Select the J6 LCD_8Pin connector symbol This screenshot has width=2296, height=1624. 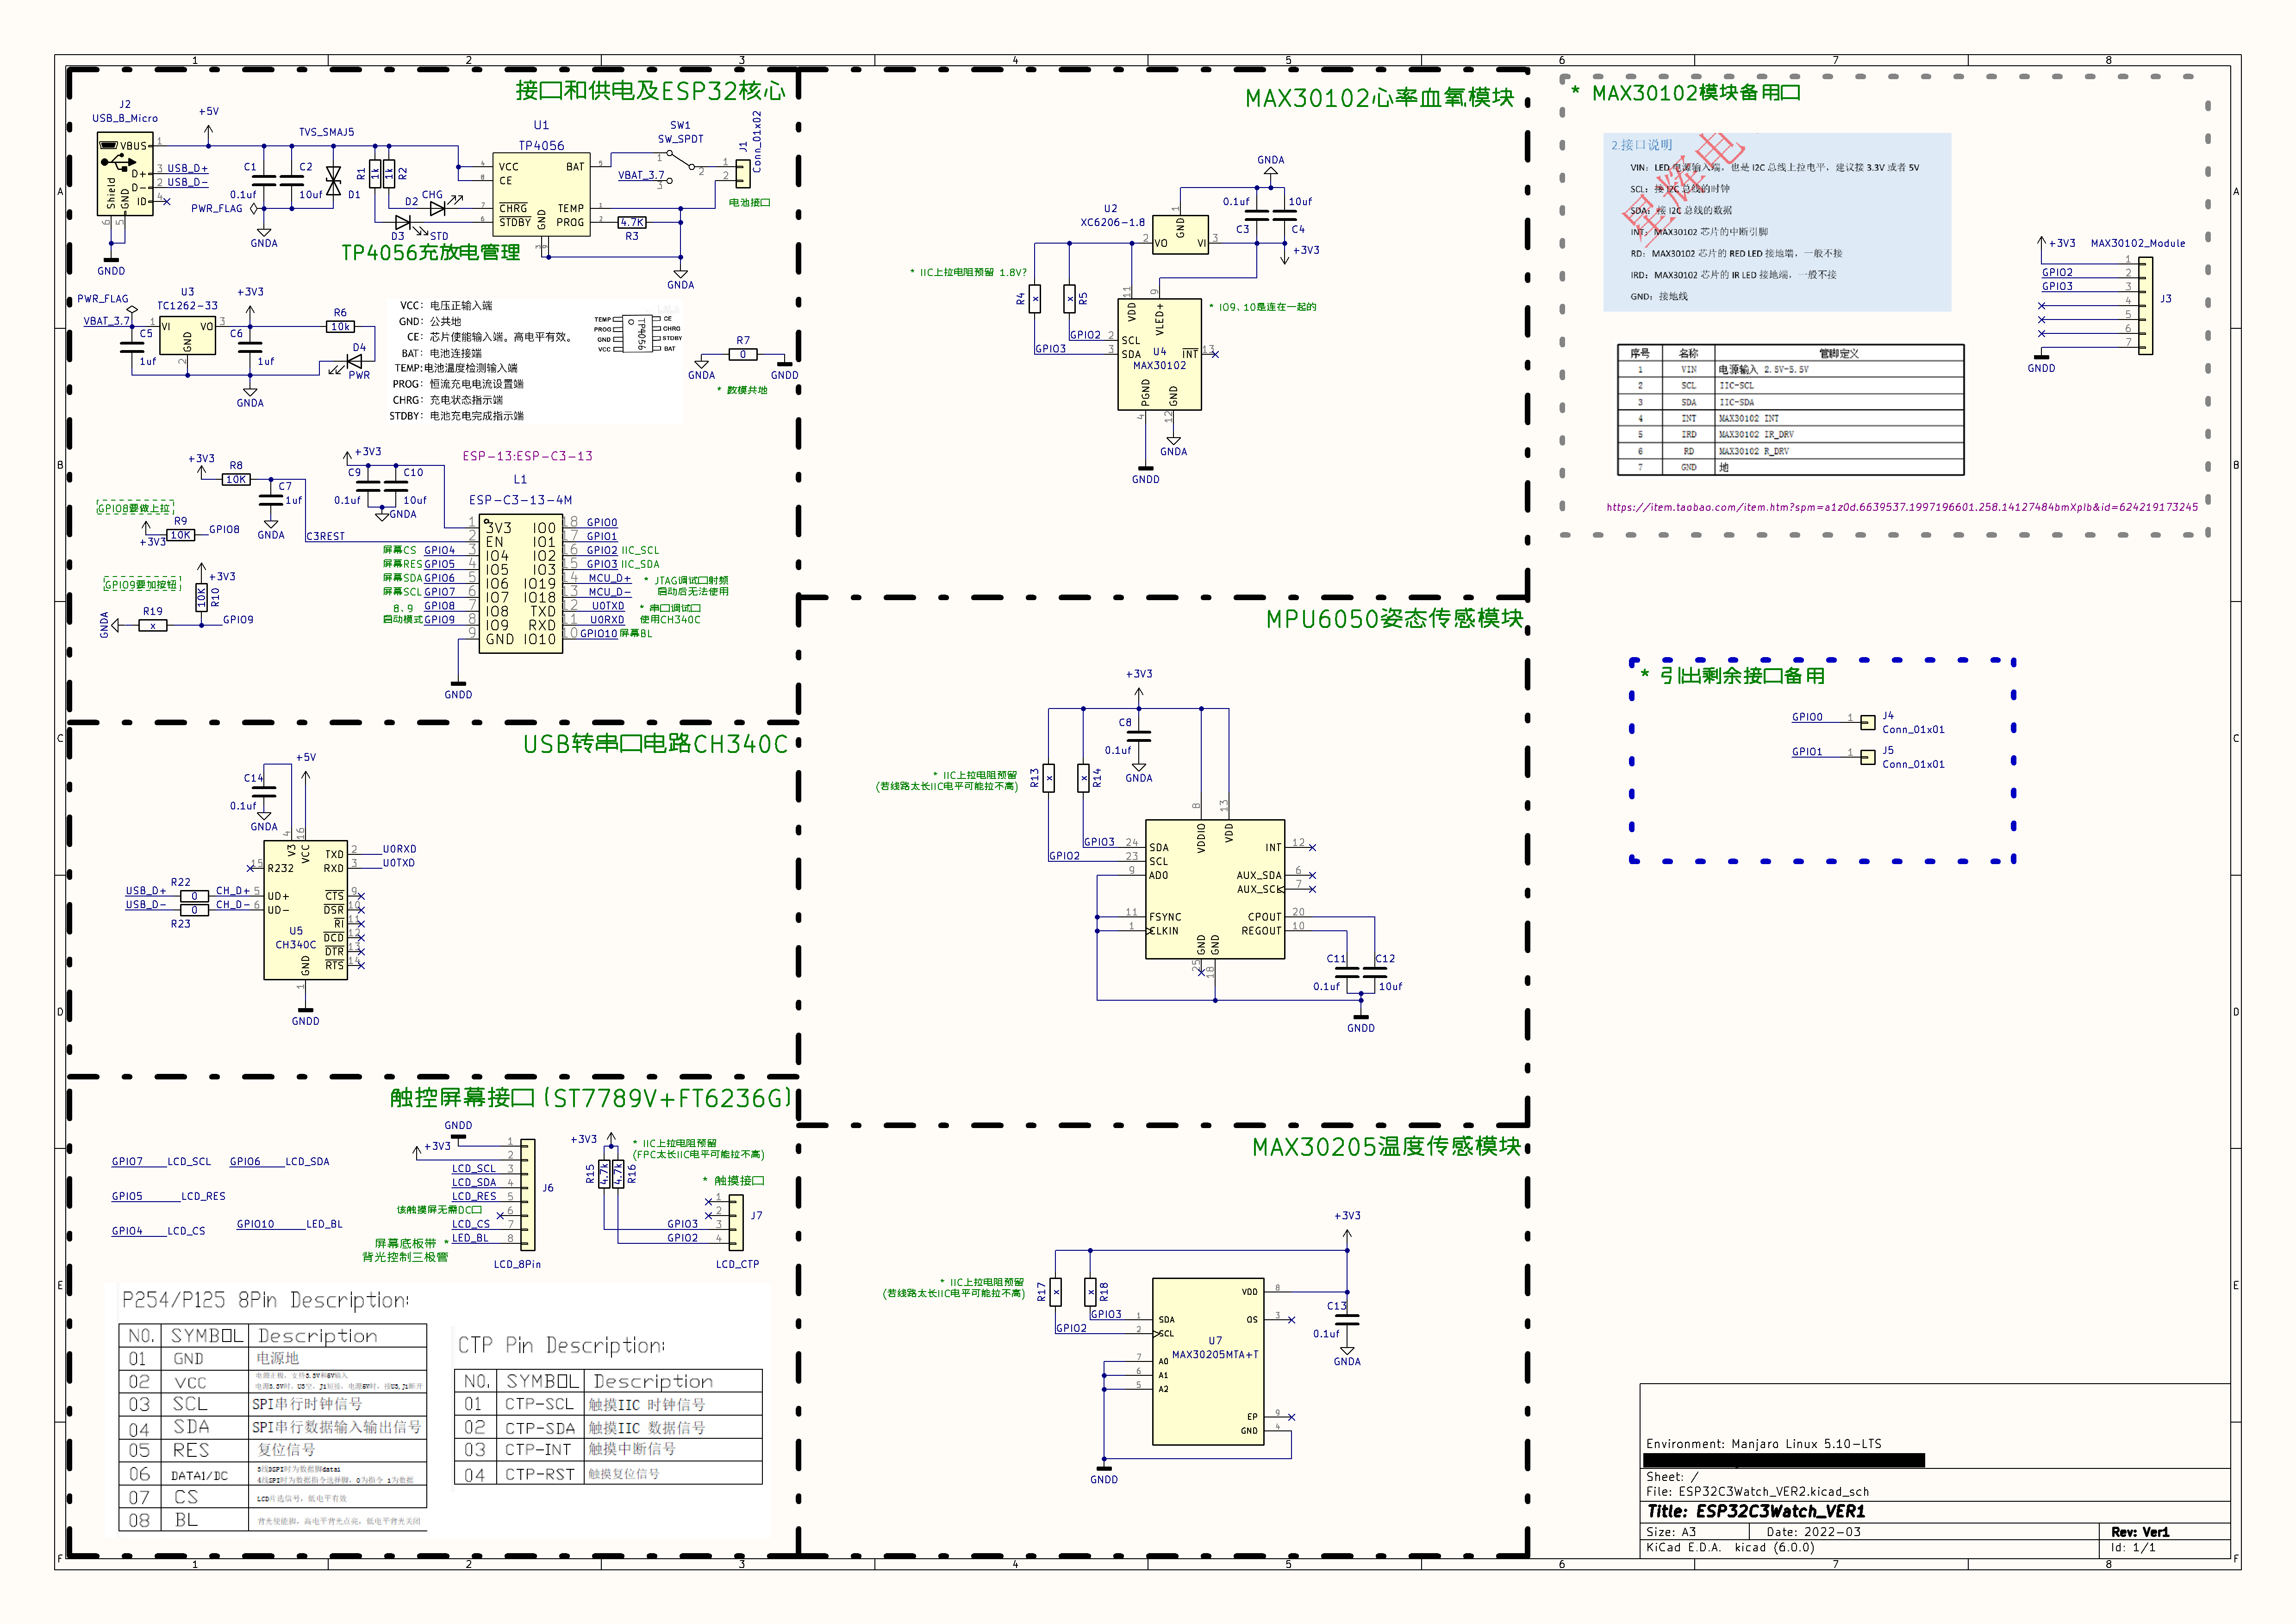[x=528, y=1195]
